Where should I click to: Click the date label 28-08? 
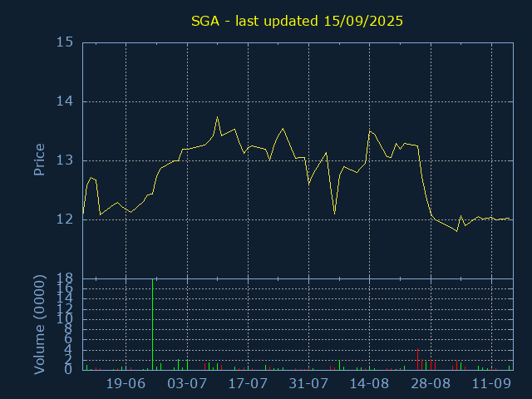[431, 384]
